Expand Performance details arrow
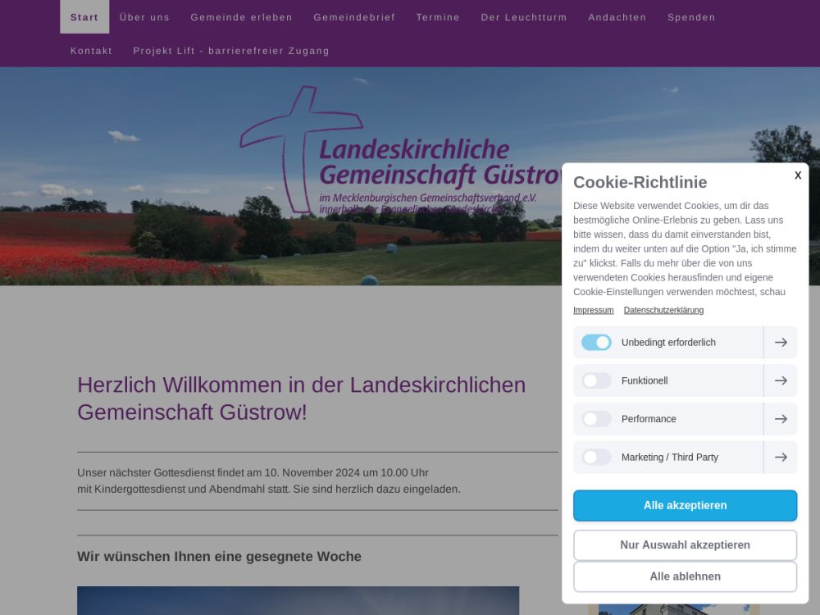Image resolution: width=820 pixels, height=615 pixels. (x=781, y=419)
